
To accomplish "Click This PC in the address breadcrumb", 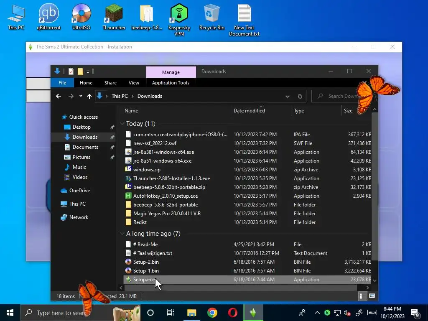I will coord(120,96).
